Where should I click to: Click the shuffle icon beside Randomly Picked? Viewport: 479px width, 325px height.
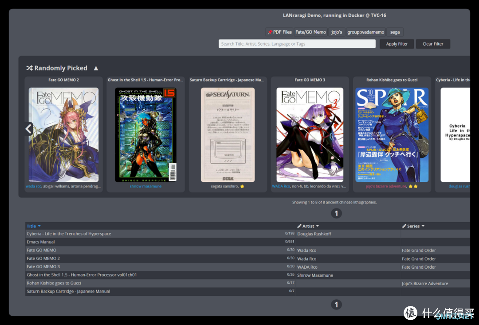(29, 68)
